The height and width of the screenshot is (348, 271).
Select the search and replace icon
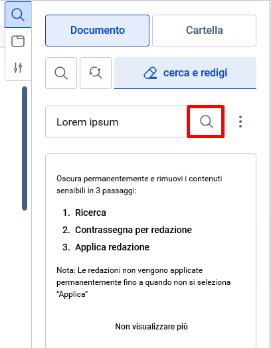(96, 73)
